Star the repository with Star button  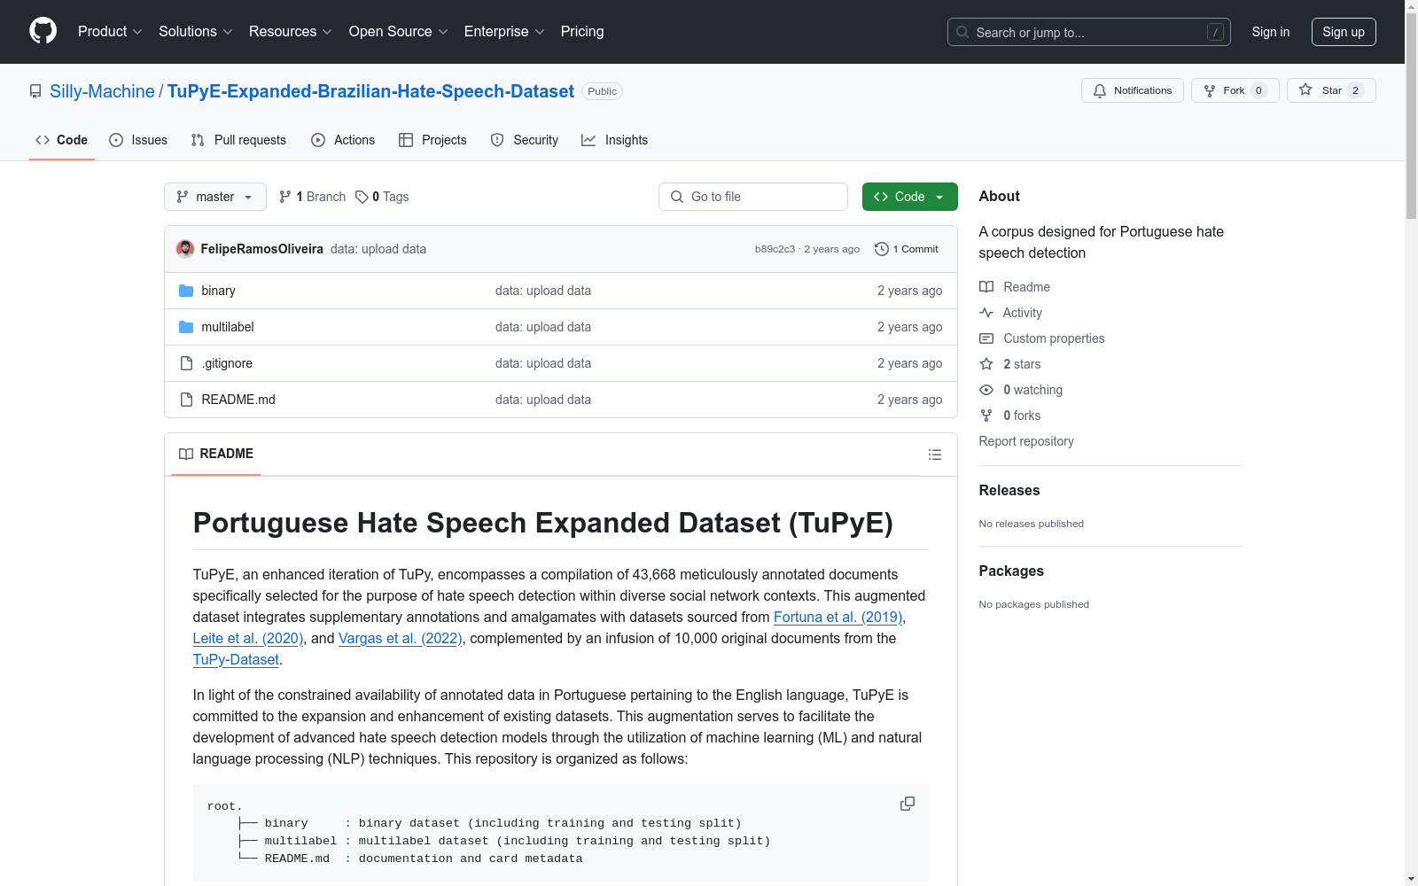pos(1331,90)
